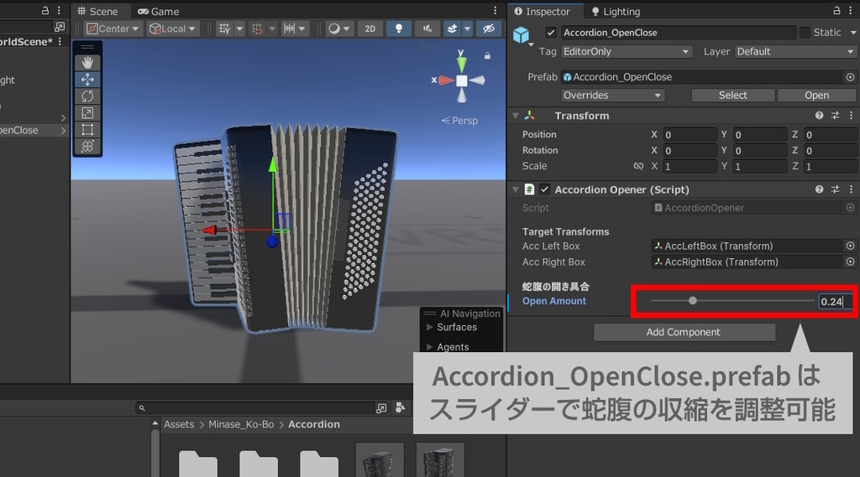This screenshot has height=477, width=860.
Task: Open Static flags dropdown arrow
Action: pyautogui.click(x=853, y=33)
